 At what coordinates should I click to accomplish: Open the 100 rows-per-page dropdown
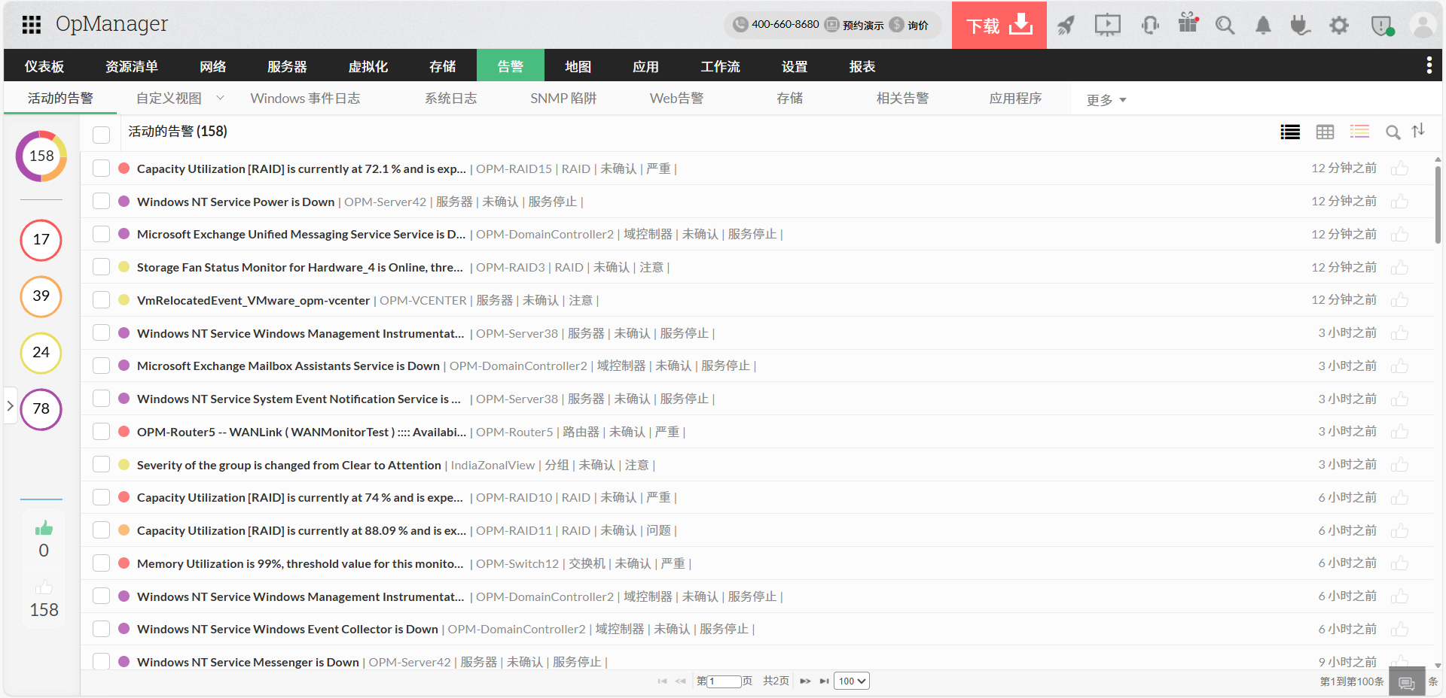coord(852,681)
